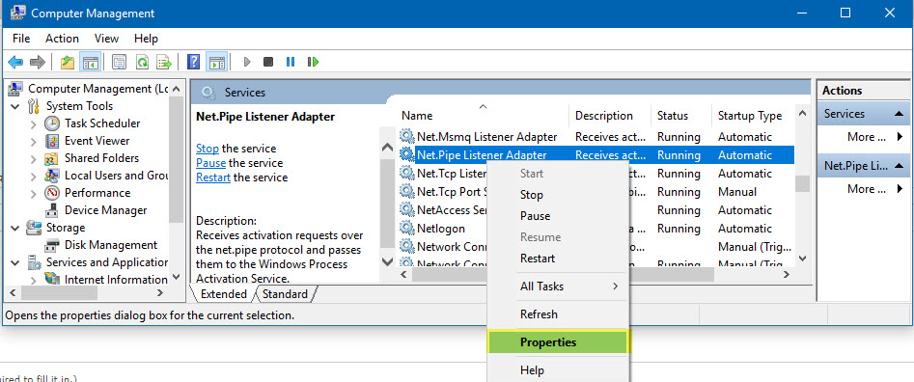The image size is (914, 382).
Task: Open the Help menu in menu bar
Action: [146, 39]
